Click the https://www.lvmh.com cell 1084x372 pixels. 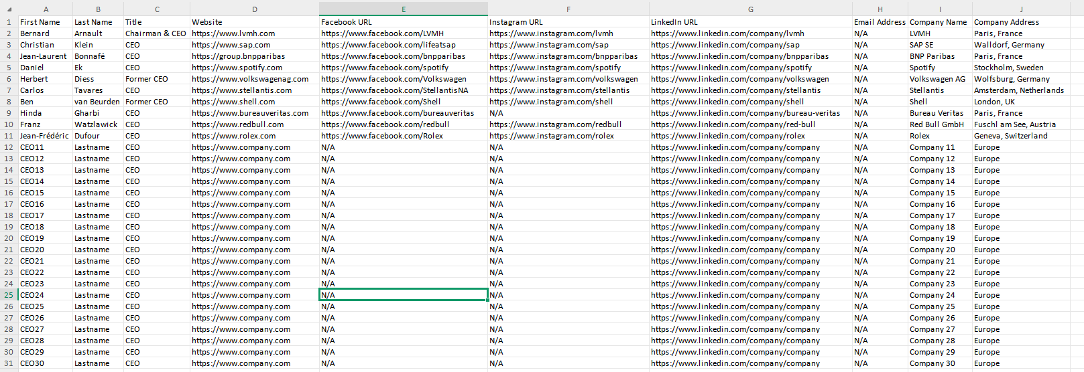coord(255,33)
